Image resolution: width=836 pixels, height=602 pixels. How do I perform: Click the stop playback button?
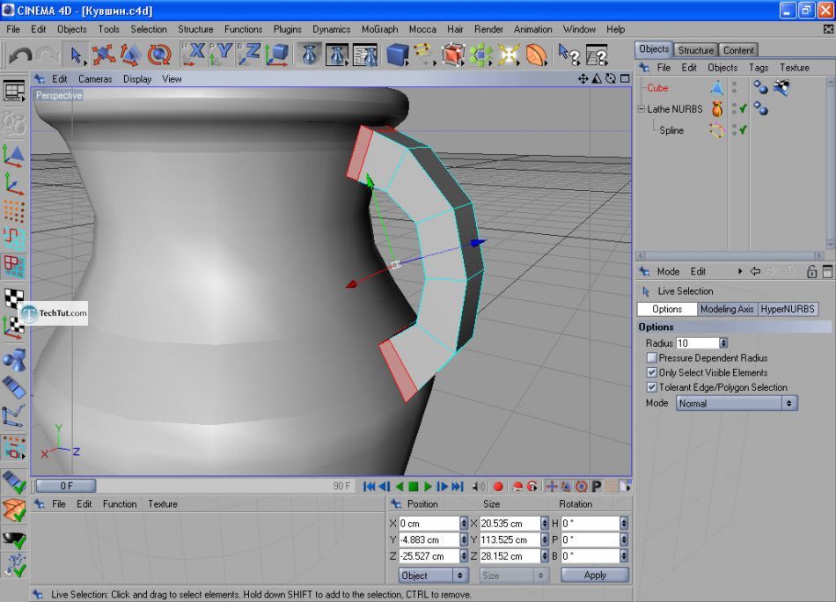point(414,487)
